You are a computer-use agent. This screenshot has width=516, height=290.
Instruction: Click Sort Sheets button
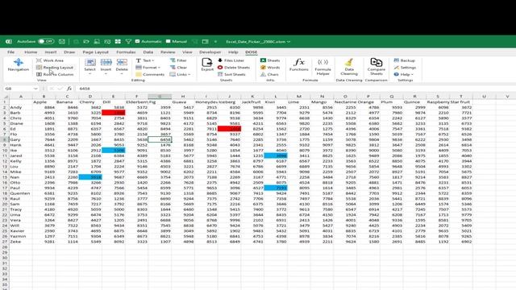click(231, 74)
